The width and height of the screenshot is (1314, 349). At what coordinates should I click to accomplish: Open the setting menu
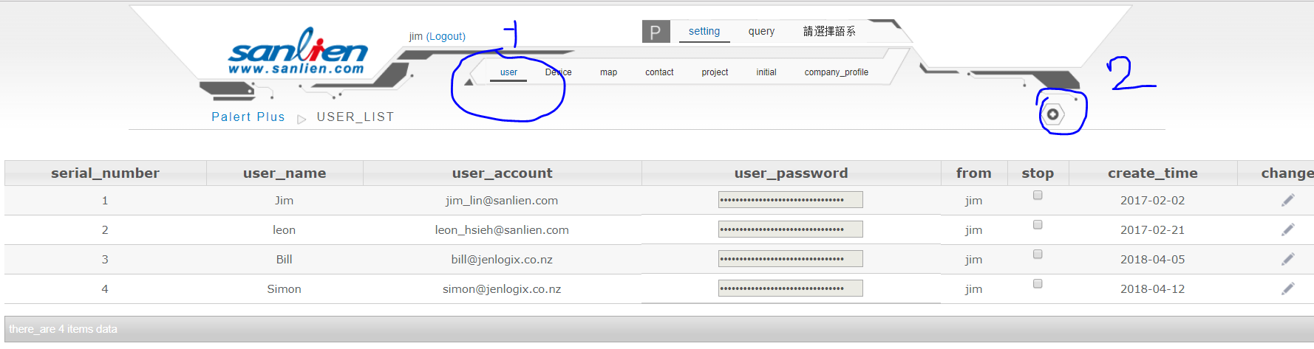point(704,31)
